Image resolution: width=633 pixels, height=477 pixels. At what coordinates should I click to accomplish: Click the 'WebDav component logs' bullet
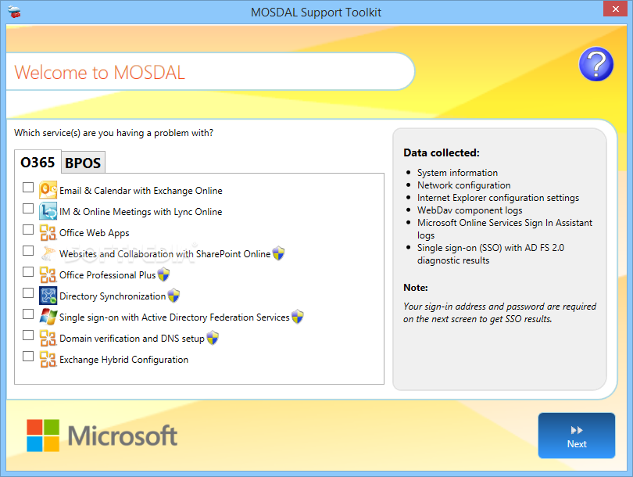[470, 210]
